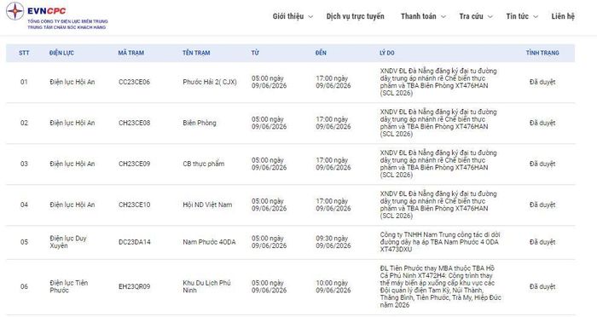Click row number 02
Image resolution: width=597 pixels, height=317 pixels.
pyautogui.click(x=24, y=123)
